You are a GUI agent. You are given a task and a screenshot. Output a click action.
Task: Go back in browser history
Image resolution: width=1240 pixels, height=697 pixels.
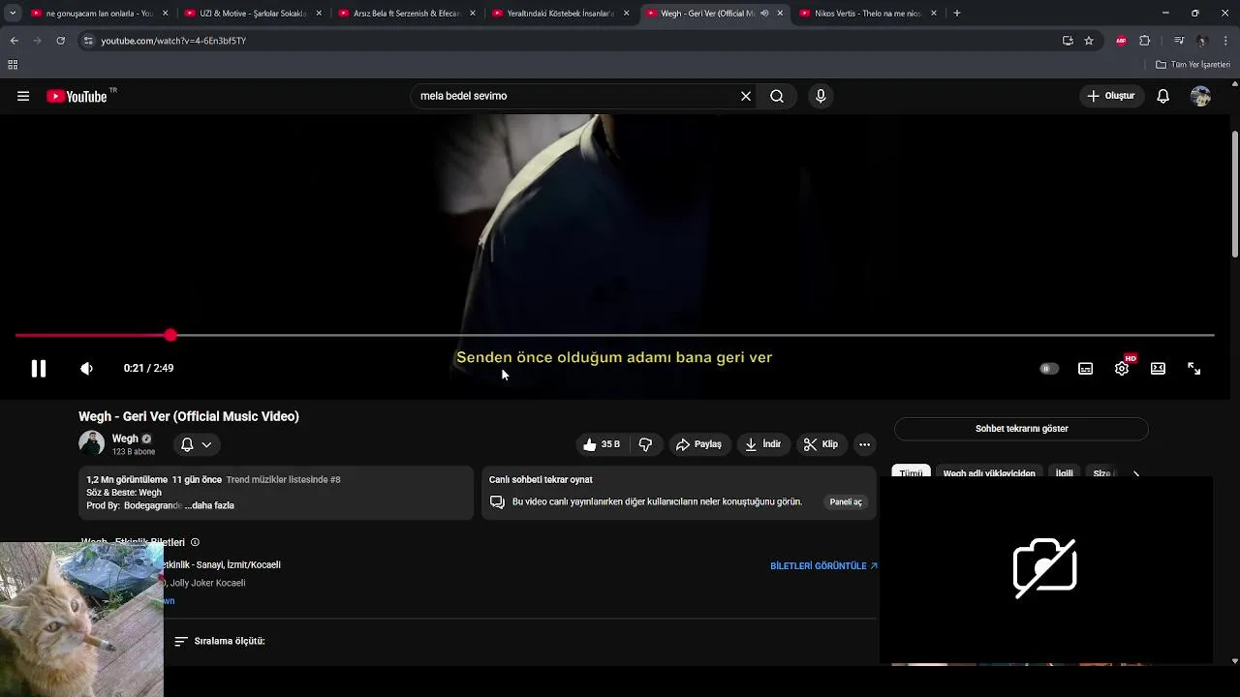tap(14, 41)
